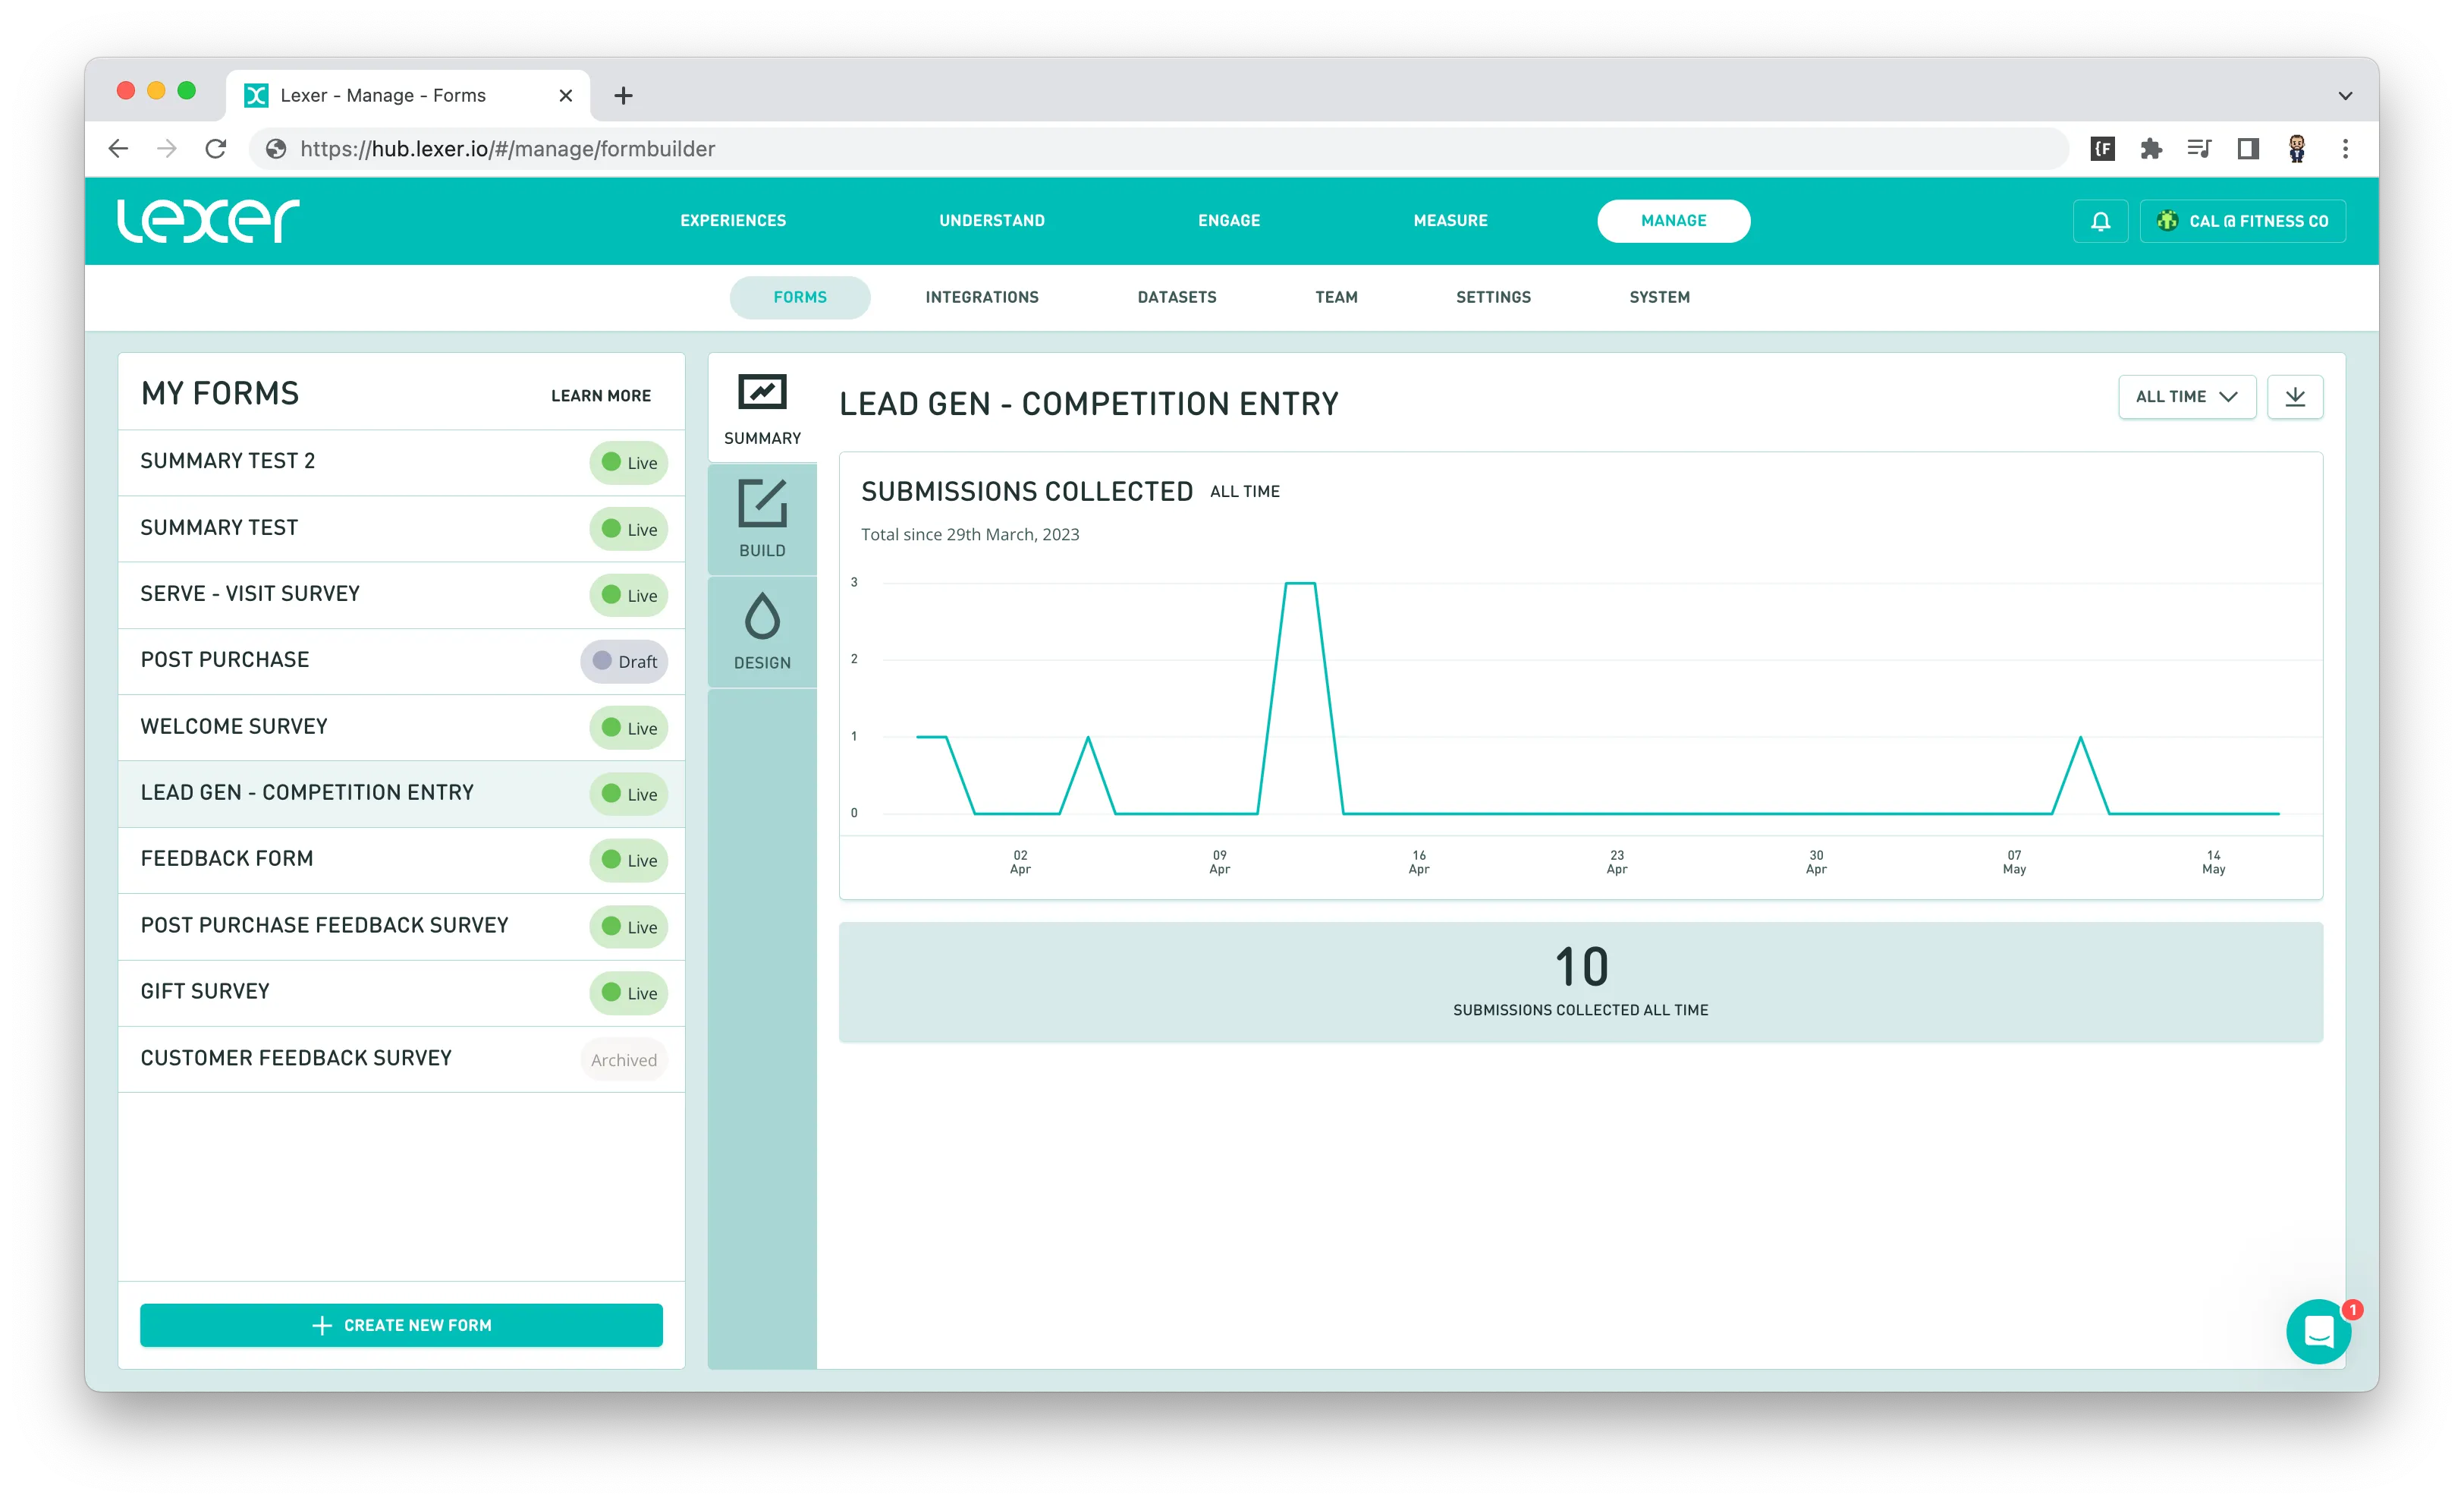Open the Learn More link
Screen dimensions: 2464x1504
pos(600,396)
